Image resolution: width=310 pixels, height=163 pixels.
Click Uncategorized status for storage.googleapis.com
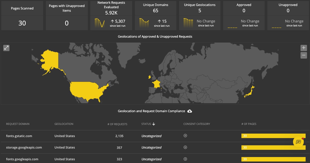tap(151, 147)
